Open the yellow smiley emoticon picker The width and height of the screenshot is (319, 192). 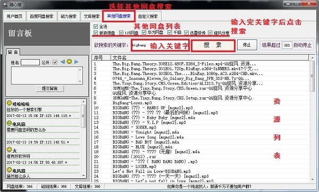click(69, 61)
